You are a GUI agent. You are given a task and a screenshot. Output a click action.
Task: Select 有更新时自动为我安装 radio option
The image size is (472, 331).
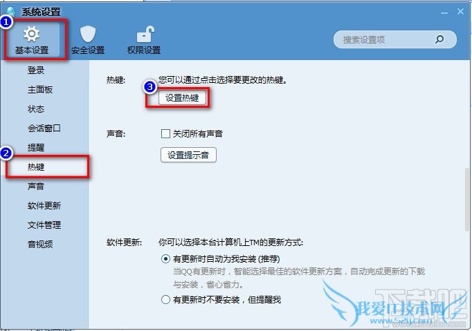(165, 259)
